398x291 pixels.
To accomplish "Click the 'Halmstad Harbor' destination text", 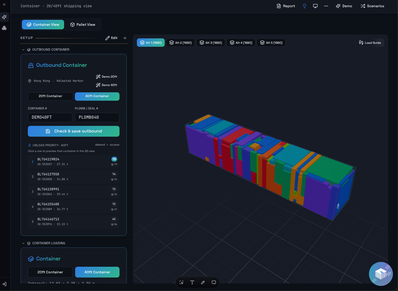I will [70, 81].
